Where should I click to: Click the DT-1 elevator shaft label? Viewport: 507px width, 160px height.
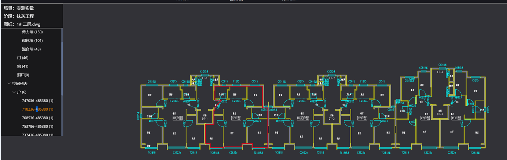click(205, 119)
